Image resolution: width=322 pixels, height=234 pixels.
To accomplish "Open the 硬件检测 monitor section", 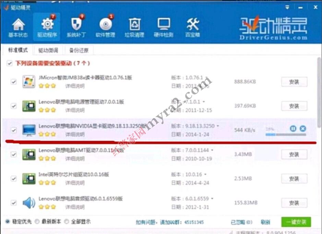I will pos(164,28).
